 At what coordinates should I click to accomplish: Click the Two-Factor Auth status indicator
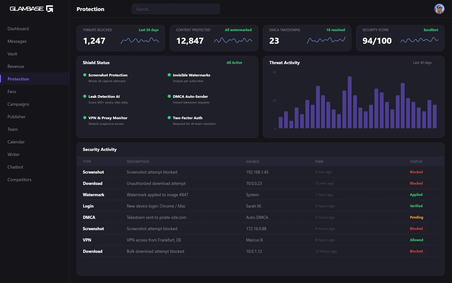[x=169, y=118]
